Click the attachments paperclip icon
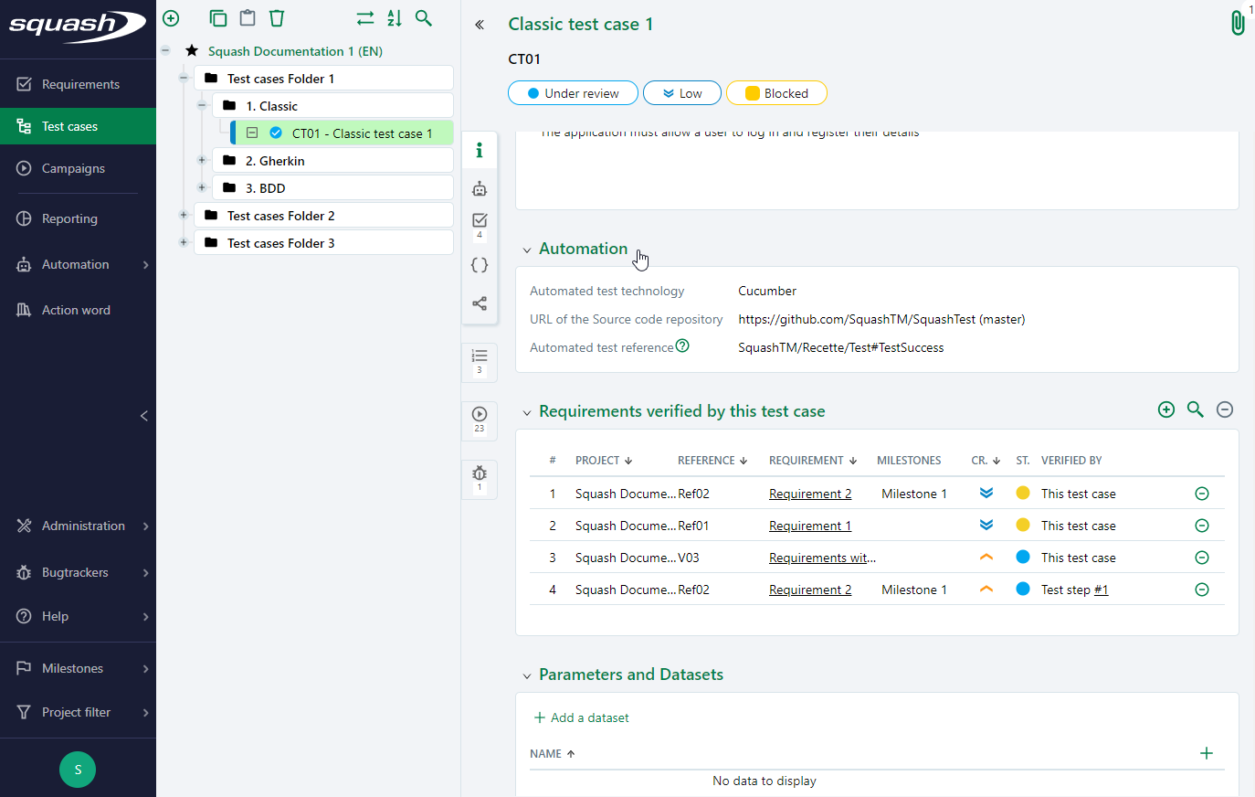The width and height of the screenshot is (1255, 797). pyautogui.click(x=1238, y=22)
